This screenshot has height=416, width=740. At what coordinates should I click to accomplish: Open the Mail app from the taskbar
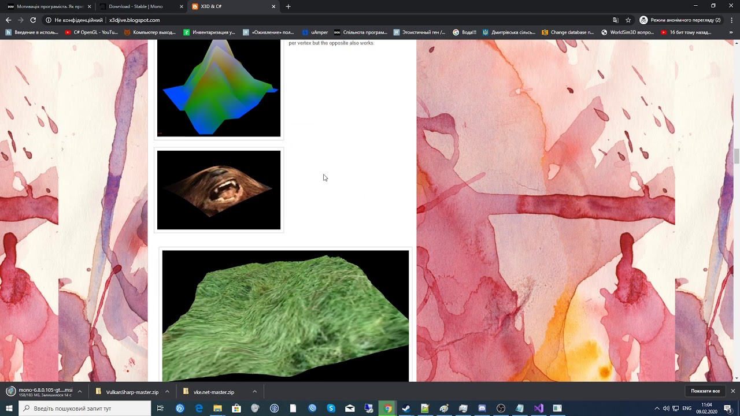tap(350, 408)
